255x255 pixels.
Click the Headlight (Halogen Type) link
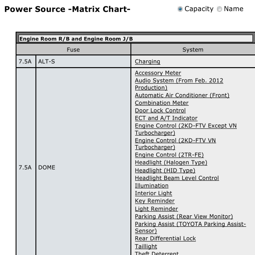[x=171, y=163]
